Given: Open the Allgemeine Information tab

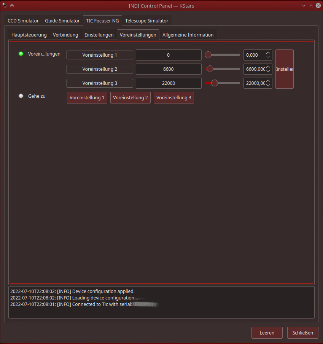Looking at the screenshot, I should [188, 35].
